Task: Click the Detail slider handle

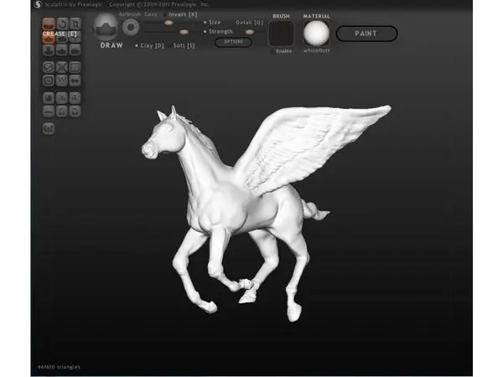Action: tap(250, 32)
